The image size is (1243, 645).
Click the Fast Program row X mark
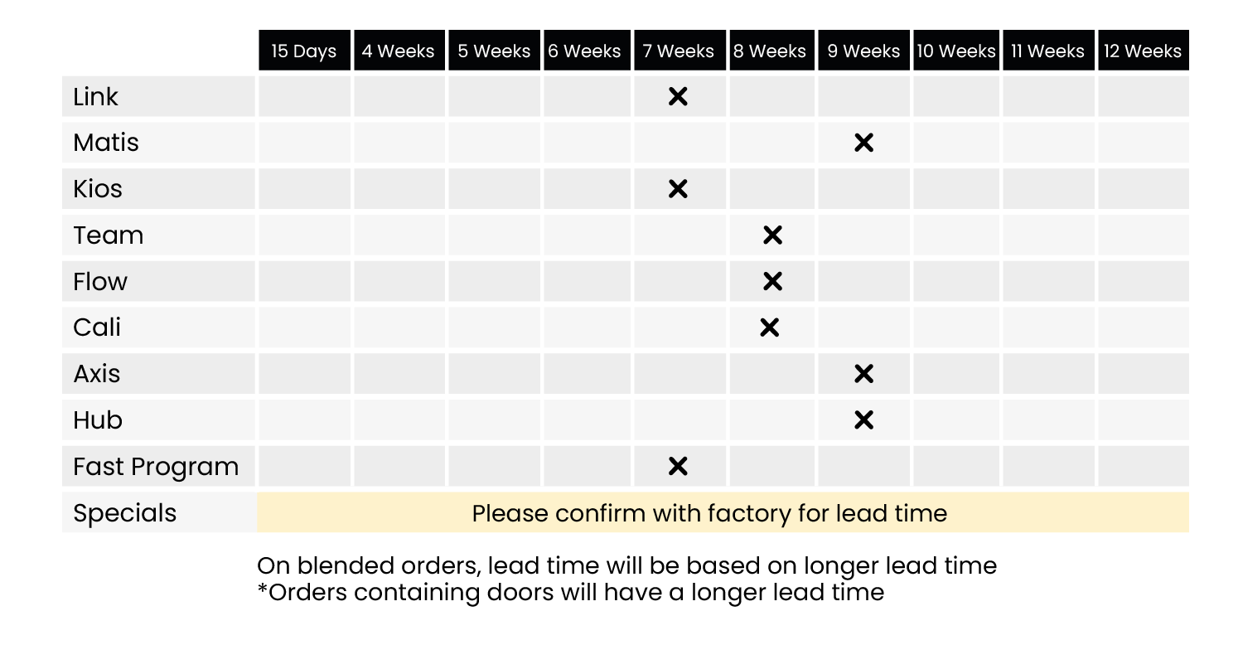click(x=678, y=467)
